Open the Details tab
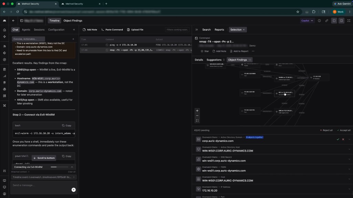This screenshot has height=198, width=353. (x=199, y=60)
